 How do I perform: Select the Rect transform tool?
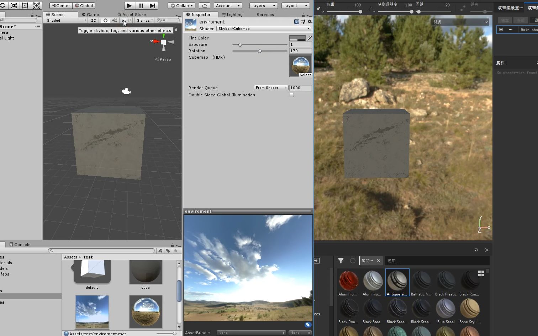(25, 6)
